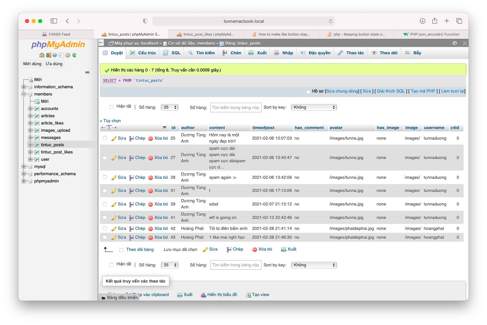Click the reload navigation panel icon
The image size is (487, 325).
tap(74, 55)
